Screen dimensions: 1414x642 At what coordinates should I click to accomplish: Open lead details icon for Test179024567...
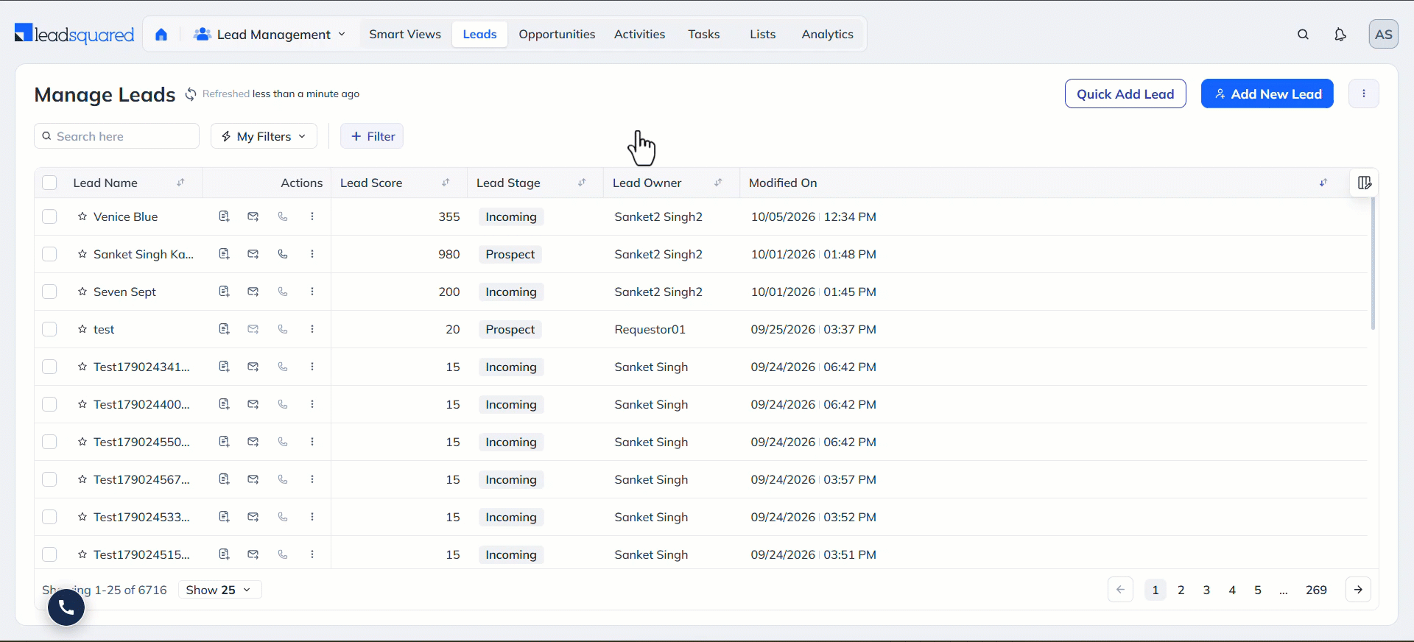224,479
